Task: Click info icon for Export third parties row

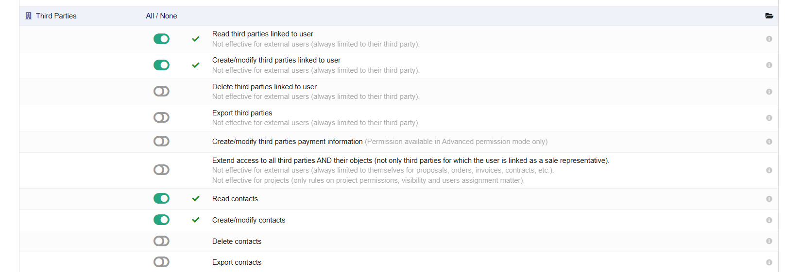Action: point(769,118)
